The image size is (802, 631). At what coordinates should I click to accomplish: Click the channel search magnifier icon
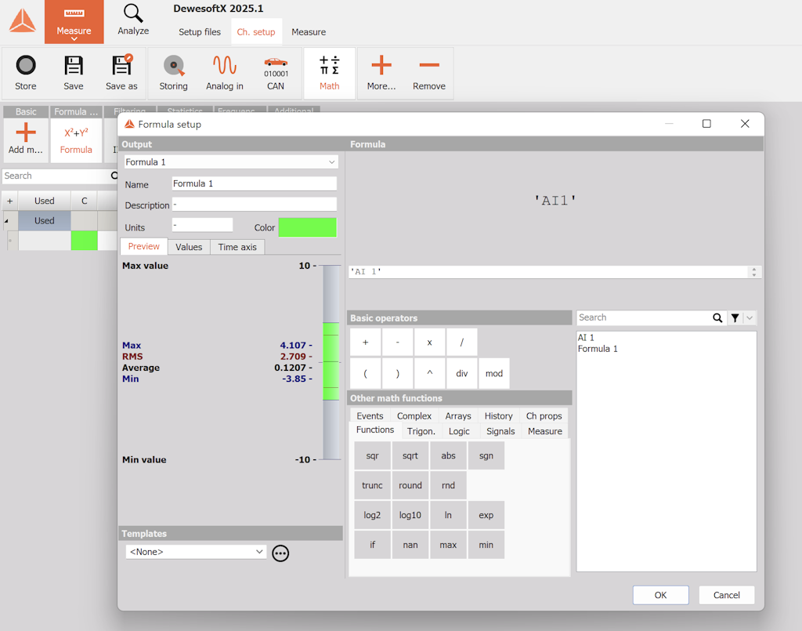tap(717, 317)
